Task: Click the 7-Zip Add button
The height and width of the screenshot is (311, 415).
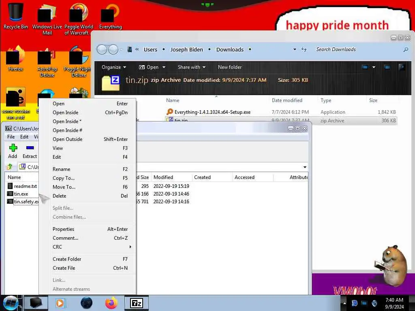Action: [13, 151]
